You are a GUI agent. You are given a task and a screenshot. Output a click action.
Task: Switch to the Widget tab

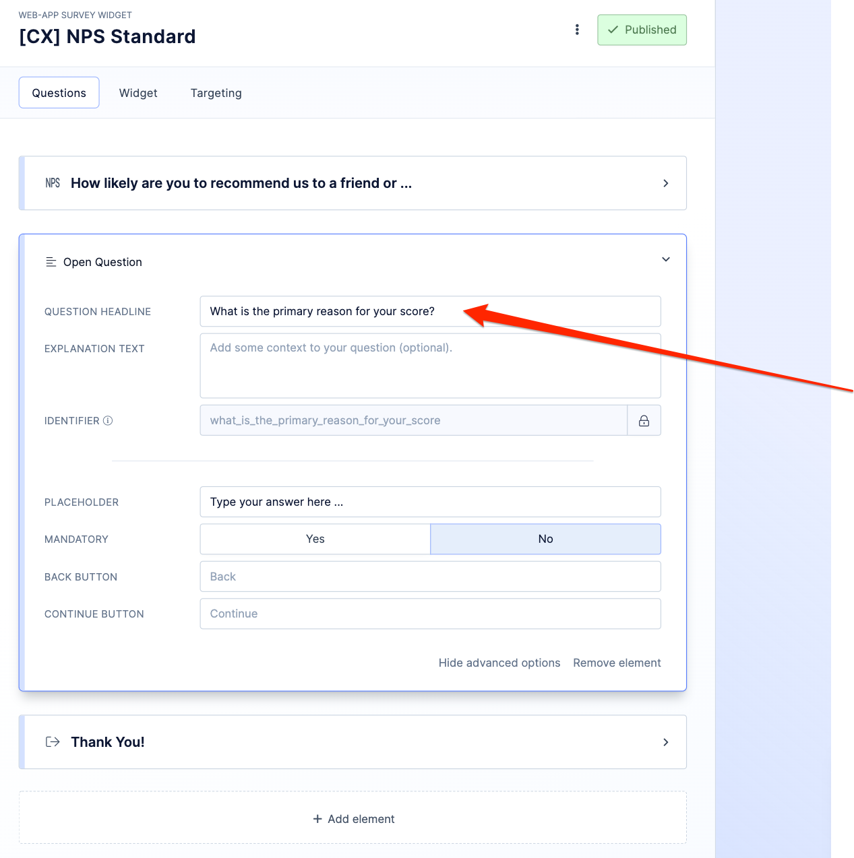click(138, 93)
